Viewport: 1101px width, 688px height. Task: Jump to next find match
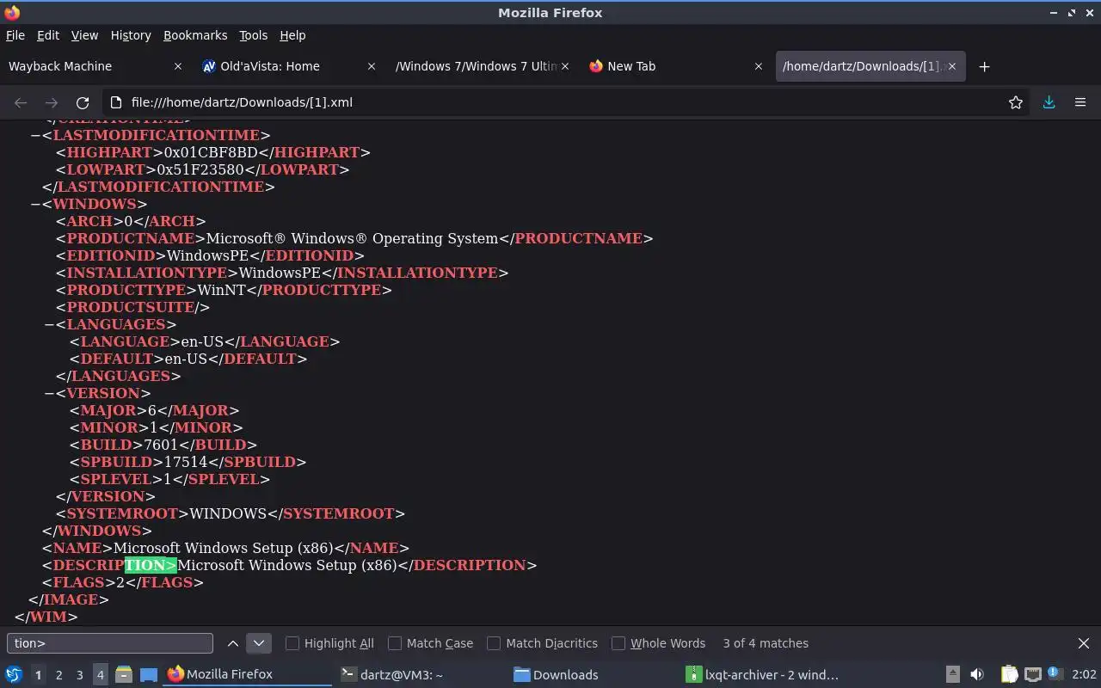(259, 643)
